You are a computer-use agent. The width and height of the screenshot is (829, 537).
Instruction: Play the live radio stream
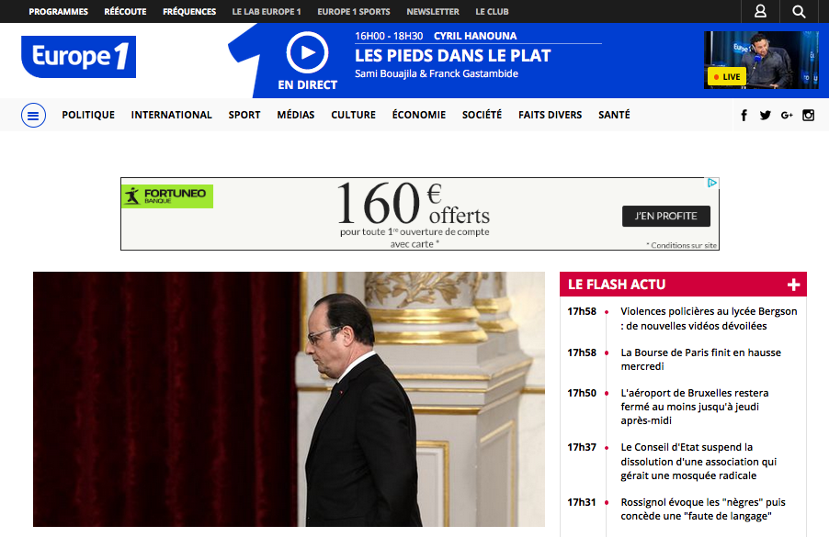pos(307,52)
